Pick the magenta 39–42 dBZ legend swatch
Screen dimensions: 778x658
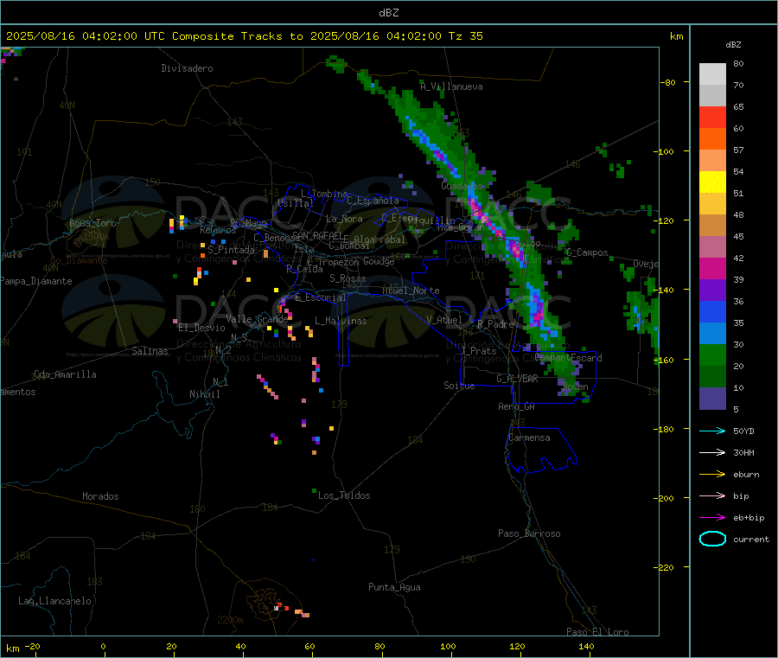tap(712, 268)
